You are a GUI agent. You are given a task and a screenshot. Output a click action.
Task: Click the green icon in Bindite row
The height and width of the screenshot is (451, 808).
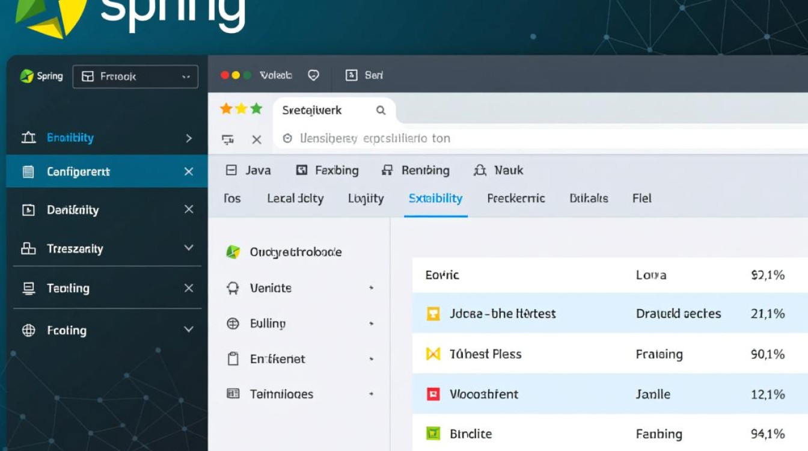(433, 434)
